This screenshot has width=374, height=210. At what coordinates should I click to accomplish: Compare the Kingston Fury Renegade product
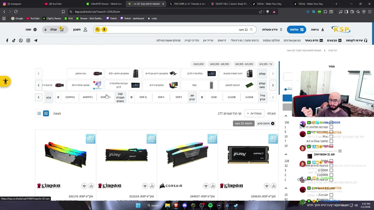click(91, 186)
